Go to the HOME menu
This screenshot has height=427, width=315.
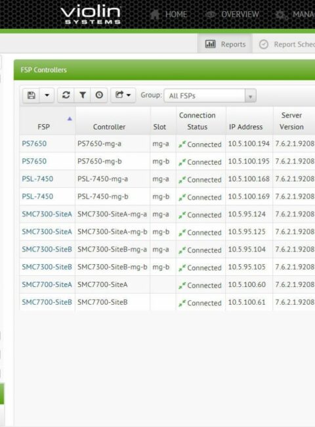(169, 14)
